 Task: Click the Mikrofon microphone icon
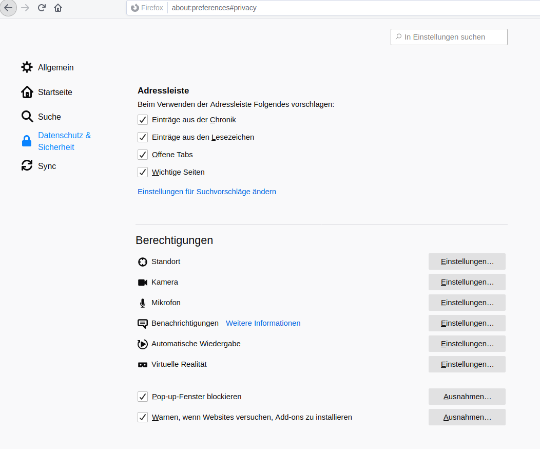143,303
